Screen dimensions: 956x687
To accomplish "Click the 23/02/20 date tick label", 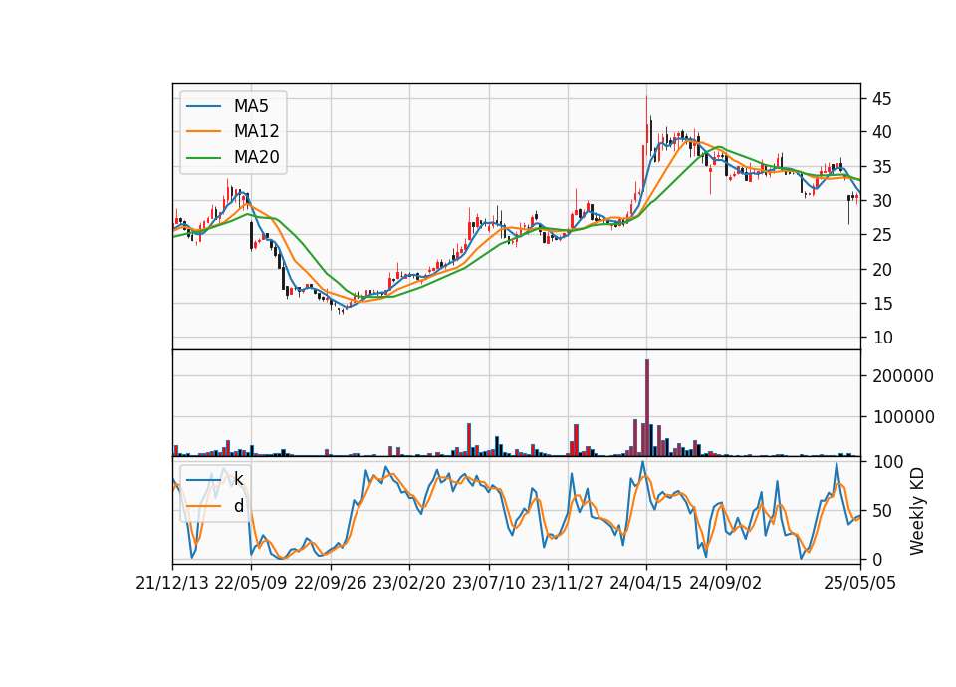I will click(x=409, y=583).
